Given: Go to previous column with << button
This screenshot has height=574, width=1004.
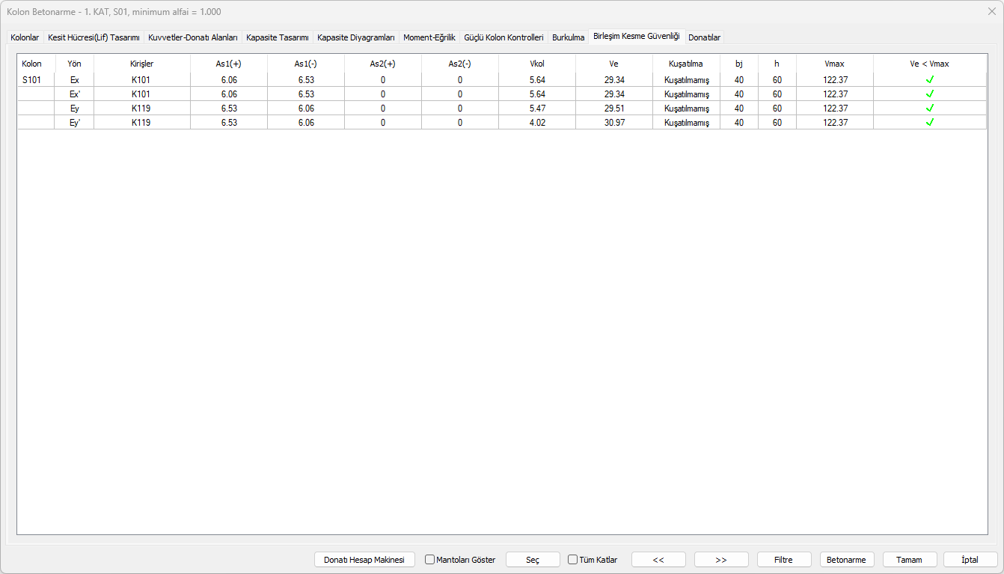Looking at the screenshot, I should 658,560.
